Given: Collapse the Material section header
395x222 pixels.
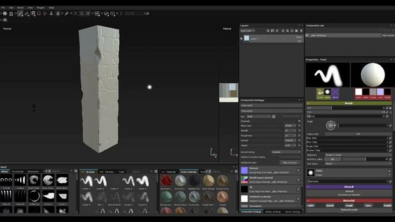Looking at the screenshot, I should coord(349,200).
